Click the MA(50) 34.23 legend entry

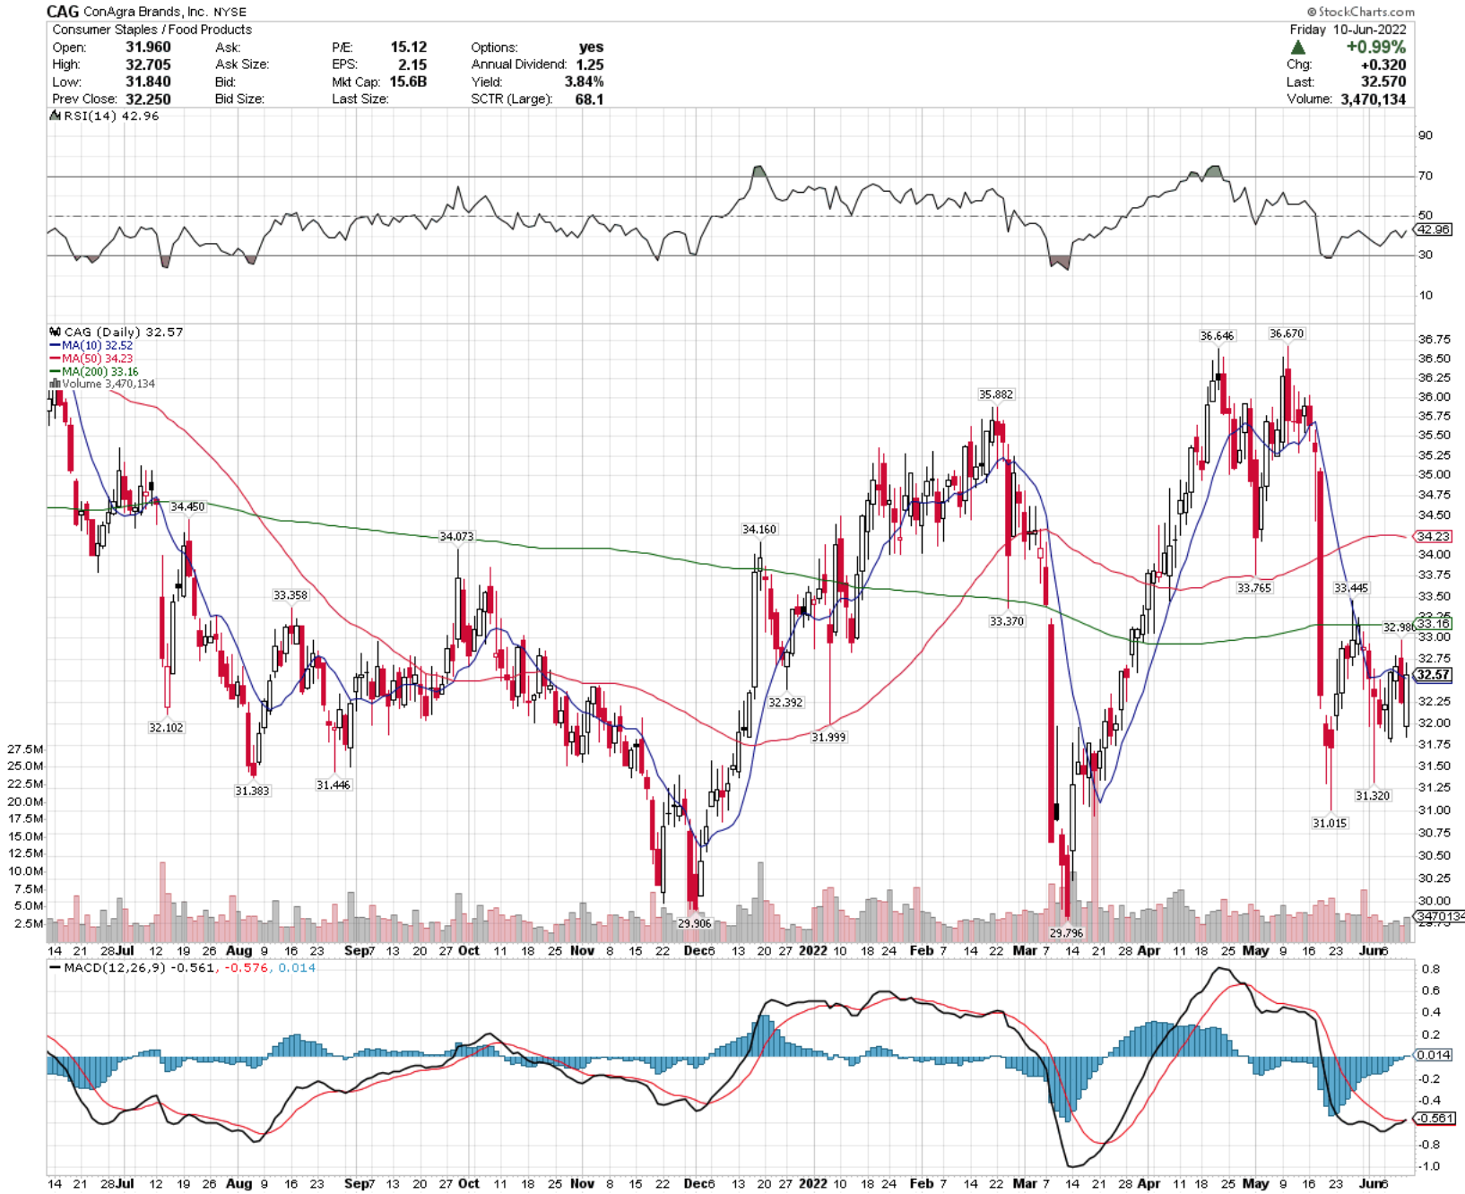point(90,359)
